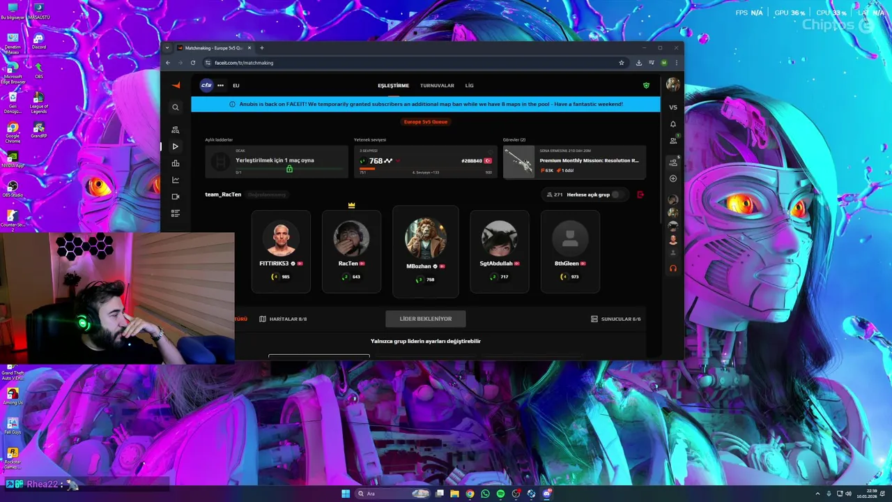Image resolution: width=892 pixels, height=502 pixels.
Task: Open the FACEIT home logo
Action: 176,85
